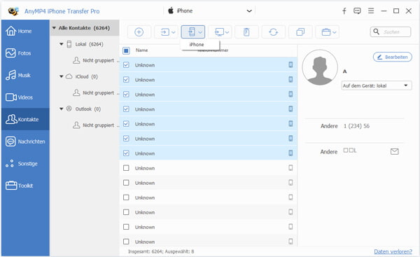This screenshot has height=257, width=420.
Task: Open the feedback chat icon in title bar
Action: click(x=357, y=11)
